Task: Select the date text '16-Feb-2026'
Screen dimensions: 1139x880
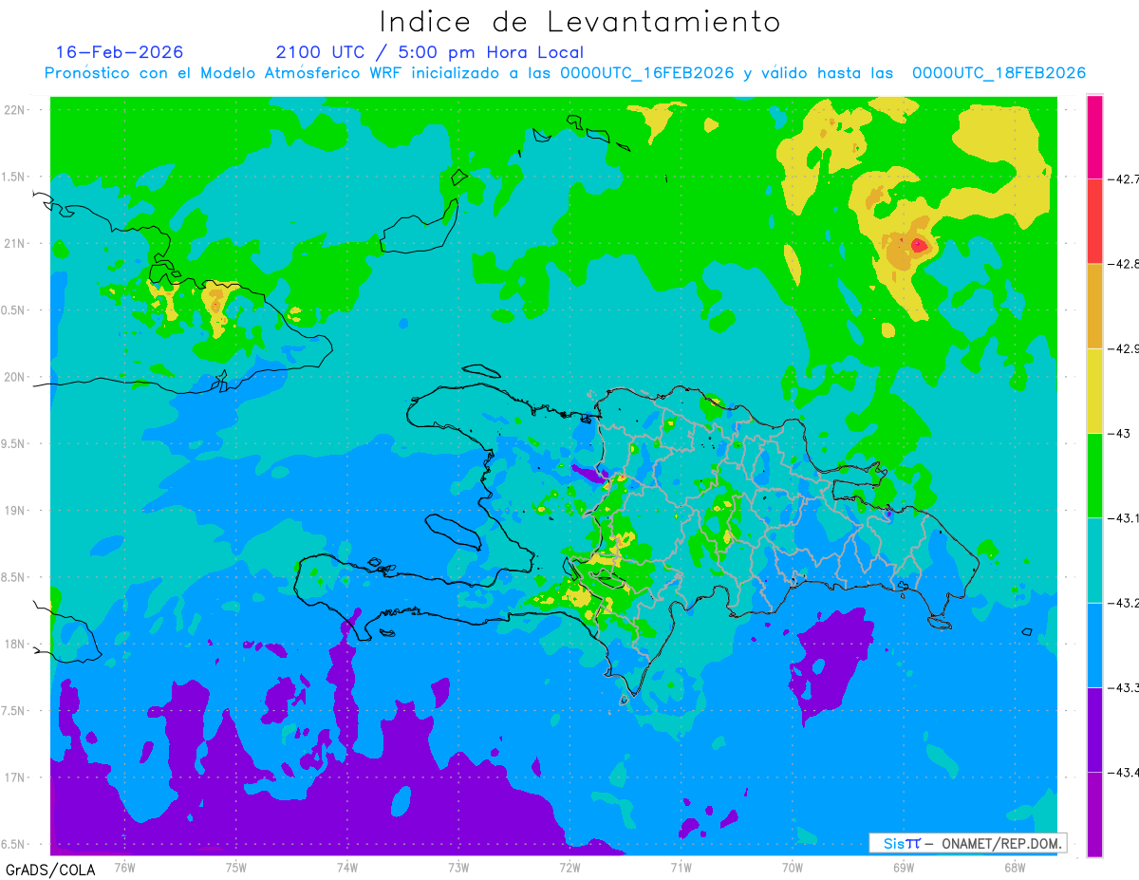Action: (x=120, y=52)
